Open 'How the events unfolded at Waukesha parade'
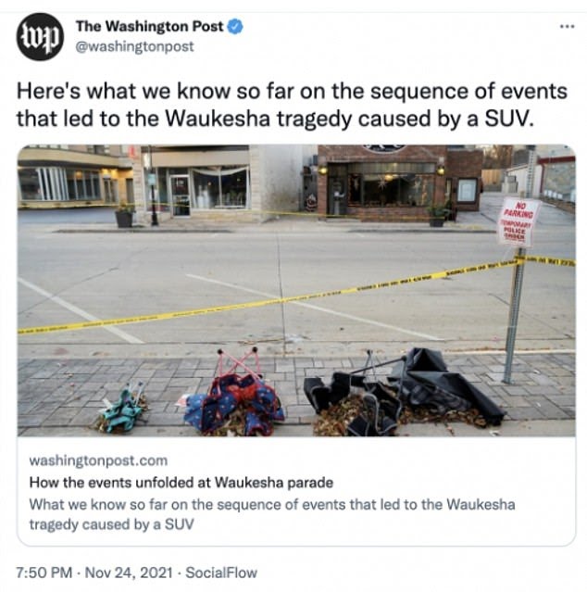Viewport: 587px width, 592px height. tap(181, 483)
